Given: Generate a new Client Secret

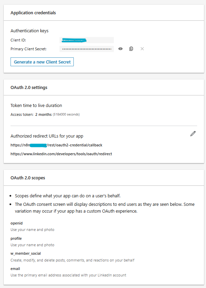Looking at the screenshot, I should (x=42, y=62).
